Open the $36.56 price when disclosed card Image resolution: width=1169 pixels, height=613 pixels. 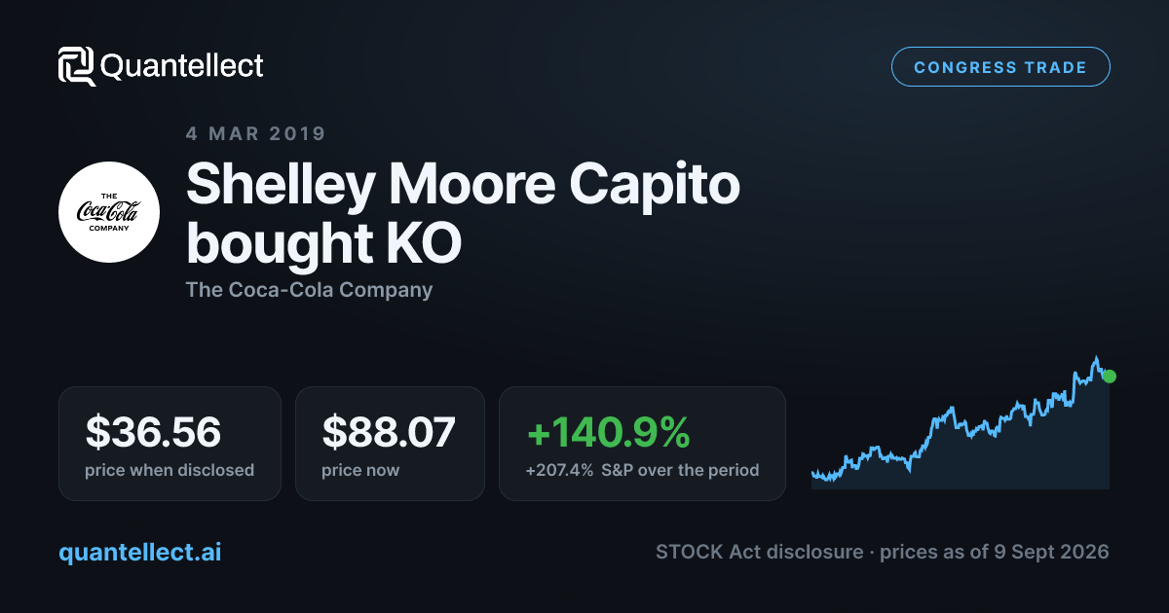pyautogui.click(x=170, y=444)
